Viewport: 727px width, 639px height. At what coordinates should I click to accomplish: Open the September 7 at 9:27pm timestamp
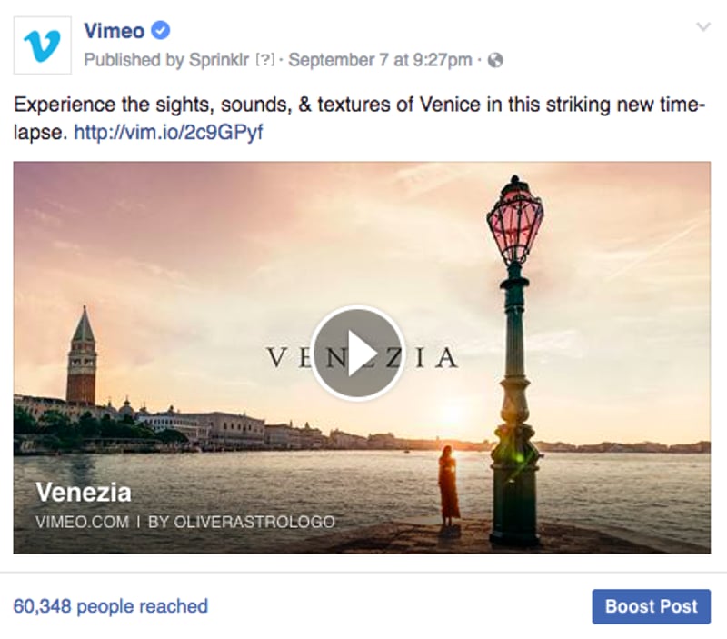pos(380,61)
